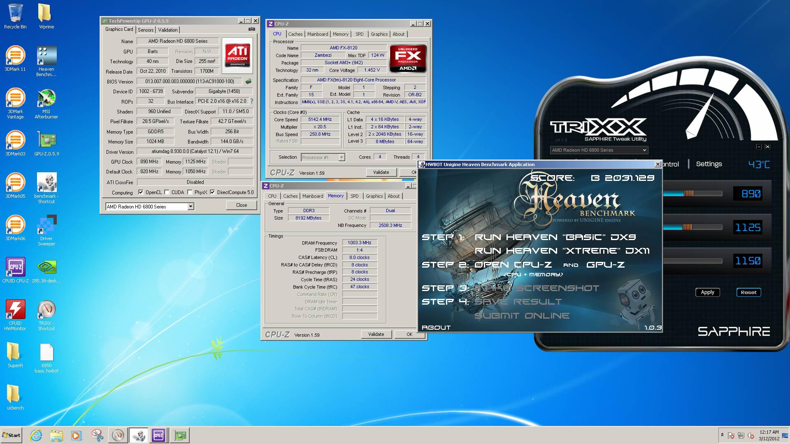This screenshot has width=790, height=444.
Task: Open the SuperPi folder icon
Action: (15, 355)
